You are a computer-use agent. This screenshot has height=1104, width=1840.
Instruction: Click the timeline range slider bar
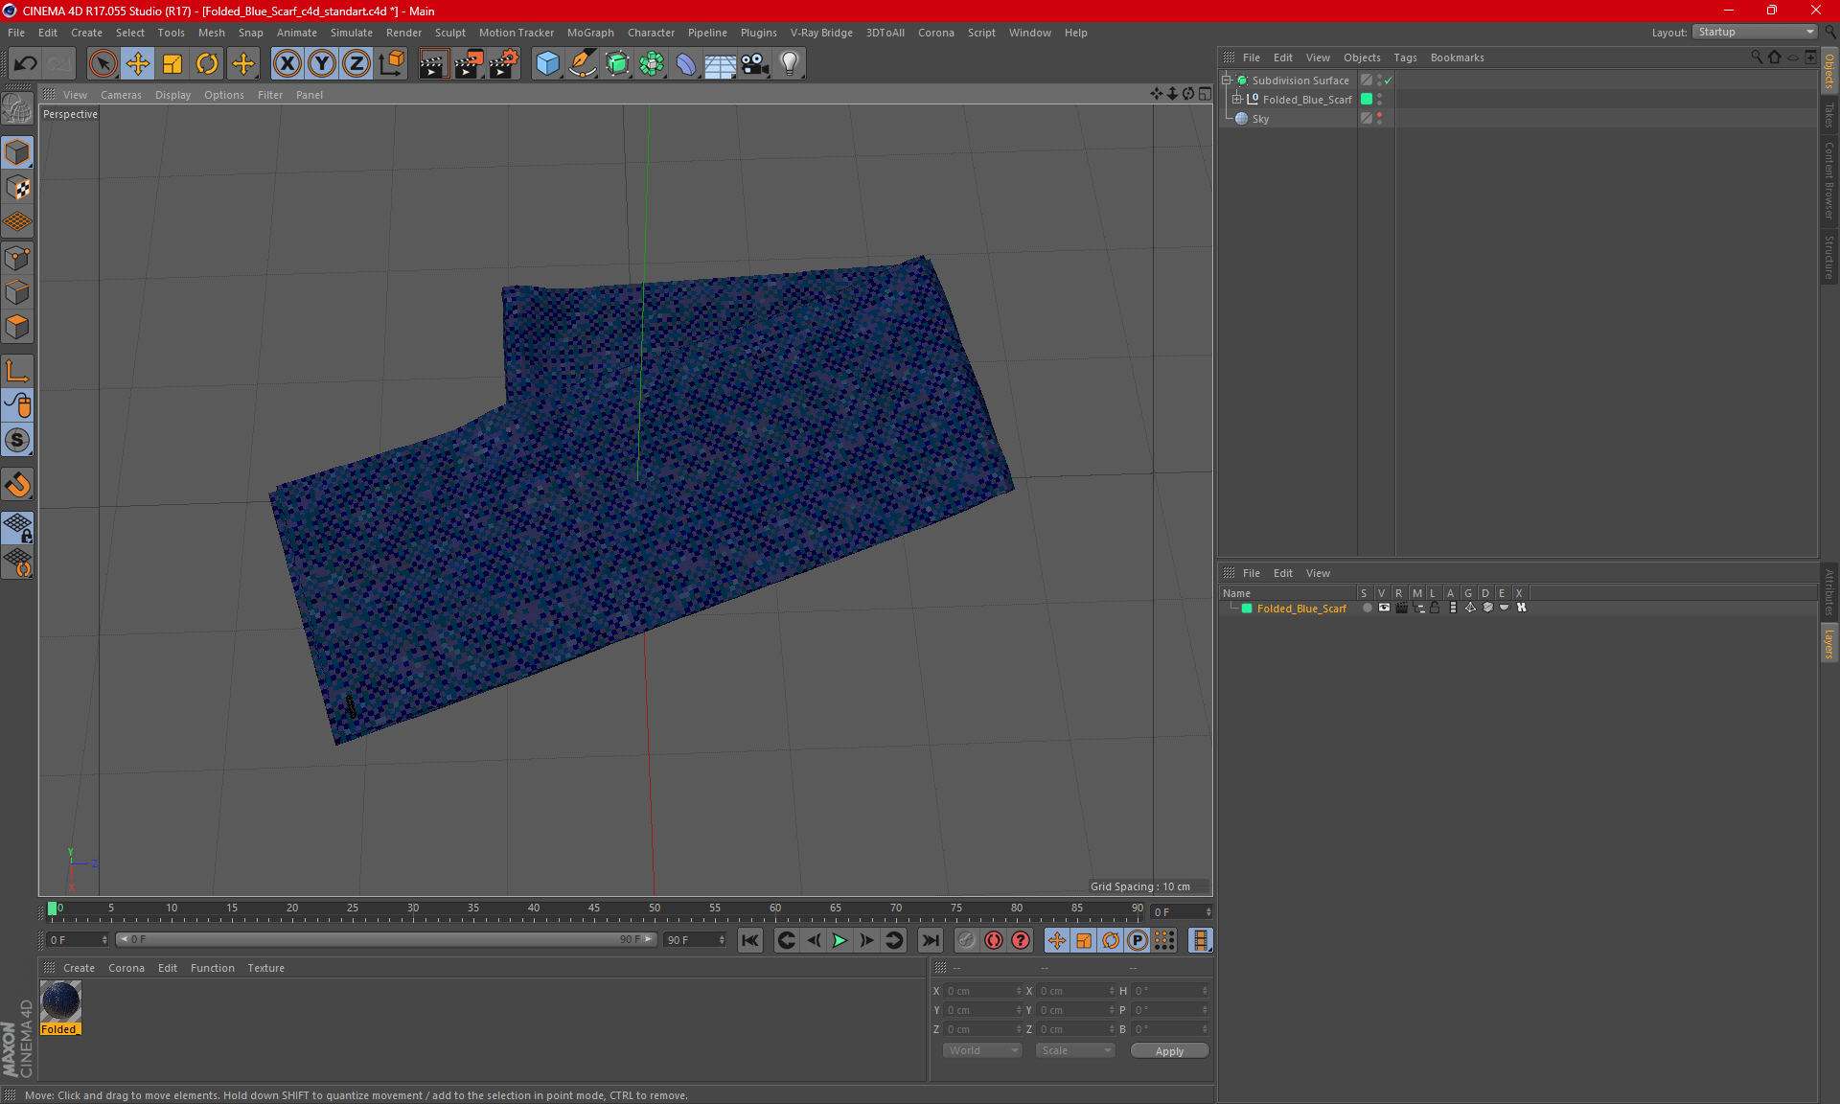387,939
